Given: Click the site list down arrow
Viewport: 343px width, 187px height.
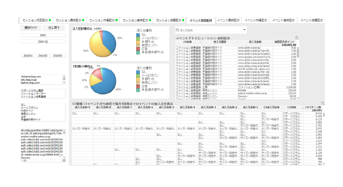Looking at the screenshot, I should point(64,83).
